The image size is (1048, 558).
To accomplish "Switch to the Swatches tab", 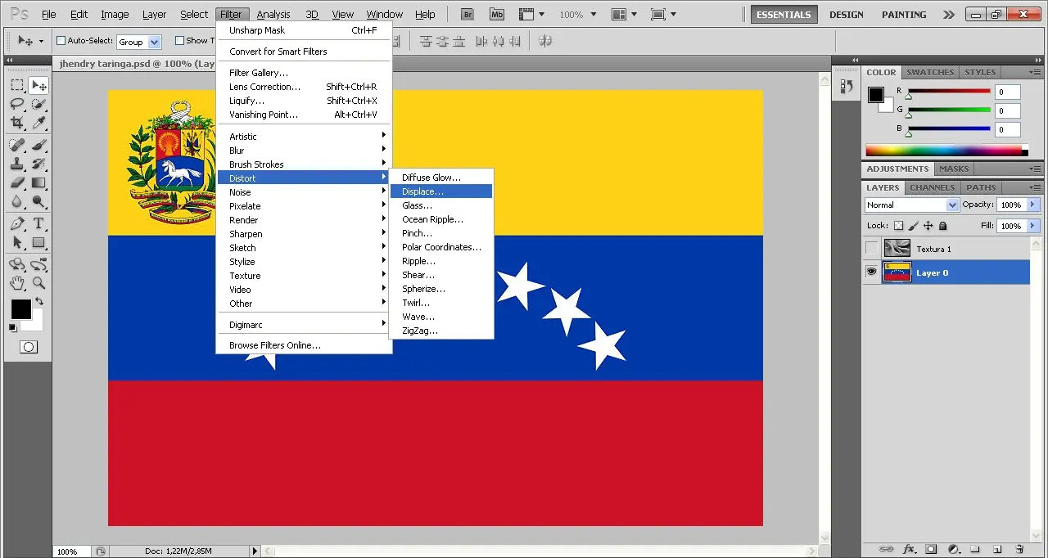I will [x=930, y=72].
